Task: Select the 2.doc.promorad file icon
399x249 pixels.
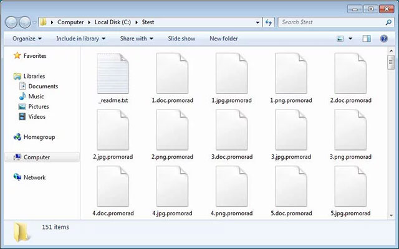Action: pyautogui.click(x=350, y=73)
